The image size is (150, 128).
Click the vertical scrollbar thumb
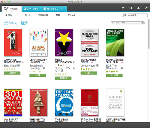(149, 34)
